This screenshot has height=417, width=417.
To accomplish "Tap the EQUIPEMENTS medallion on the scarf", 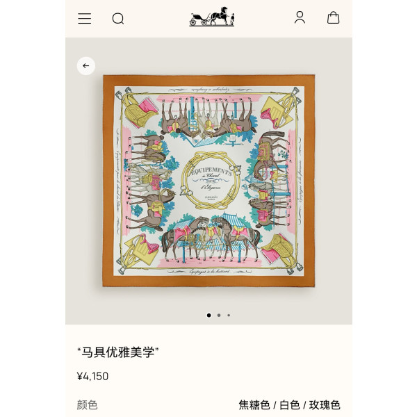I will click(211, 181).
